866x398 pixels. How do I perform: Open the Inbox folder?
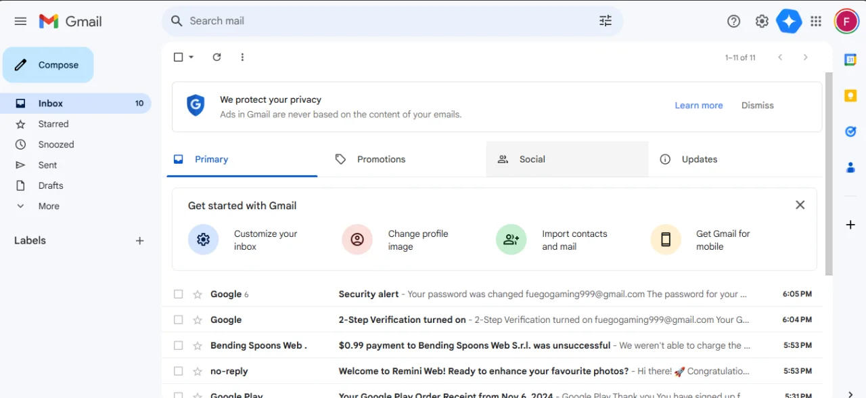tap(76, 104)
